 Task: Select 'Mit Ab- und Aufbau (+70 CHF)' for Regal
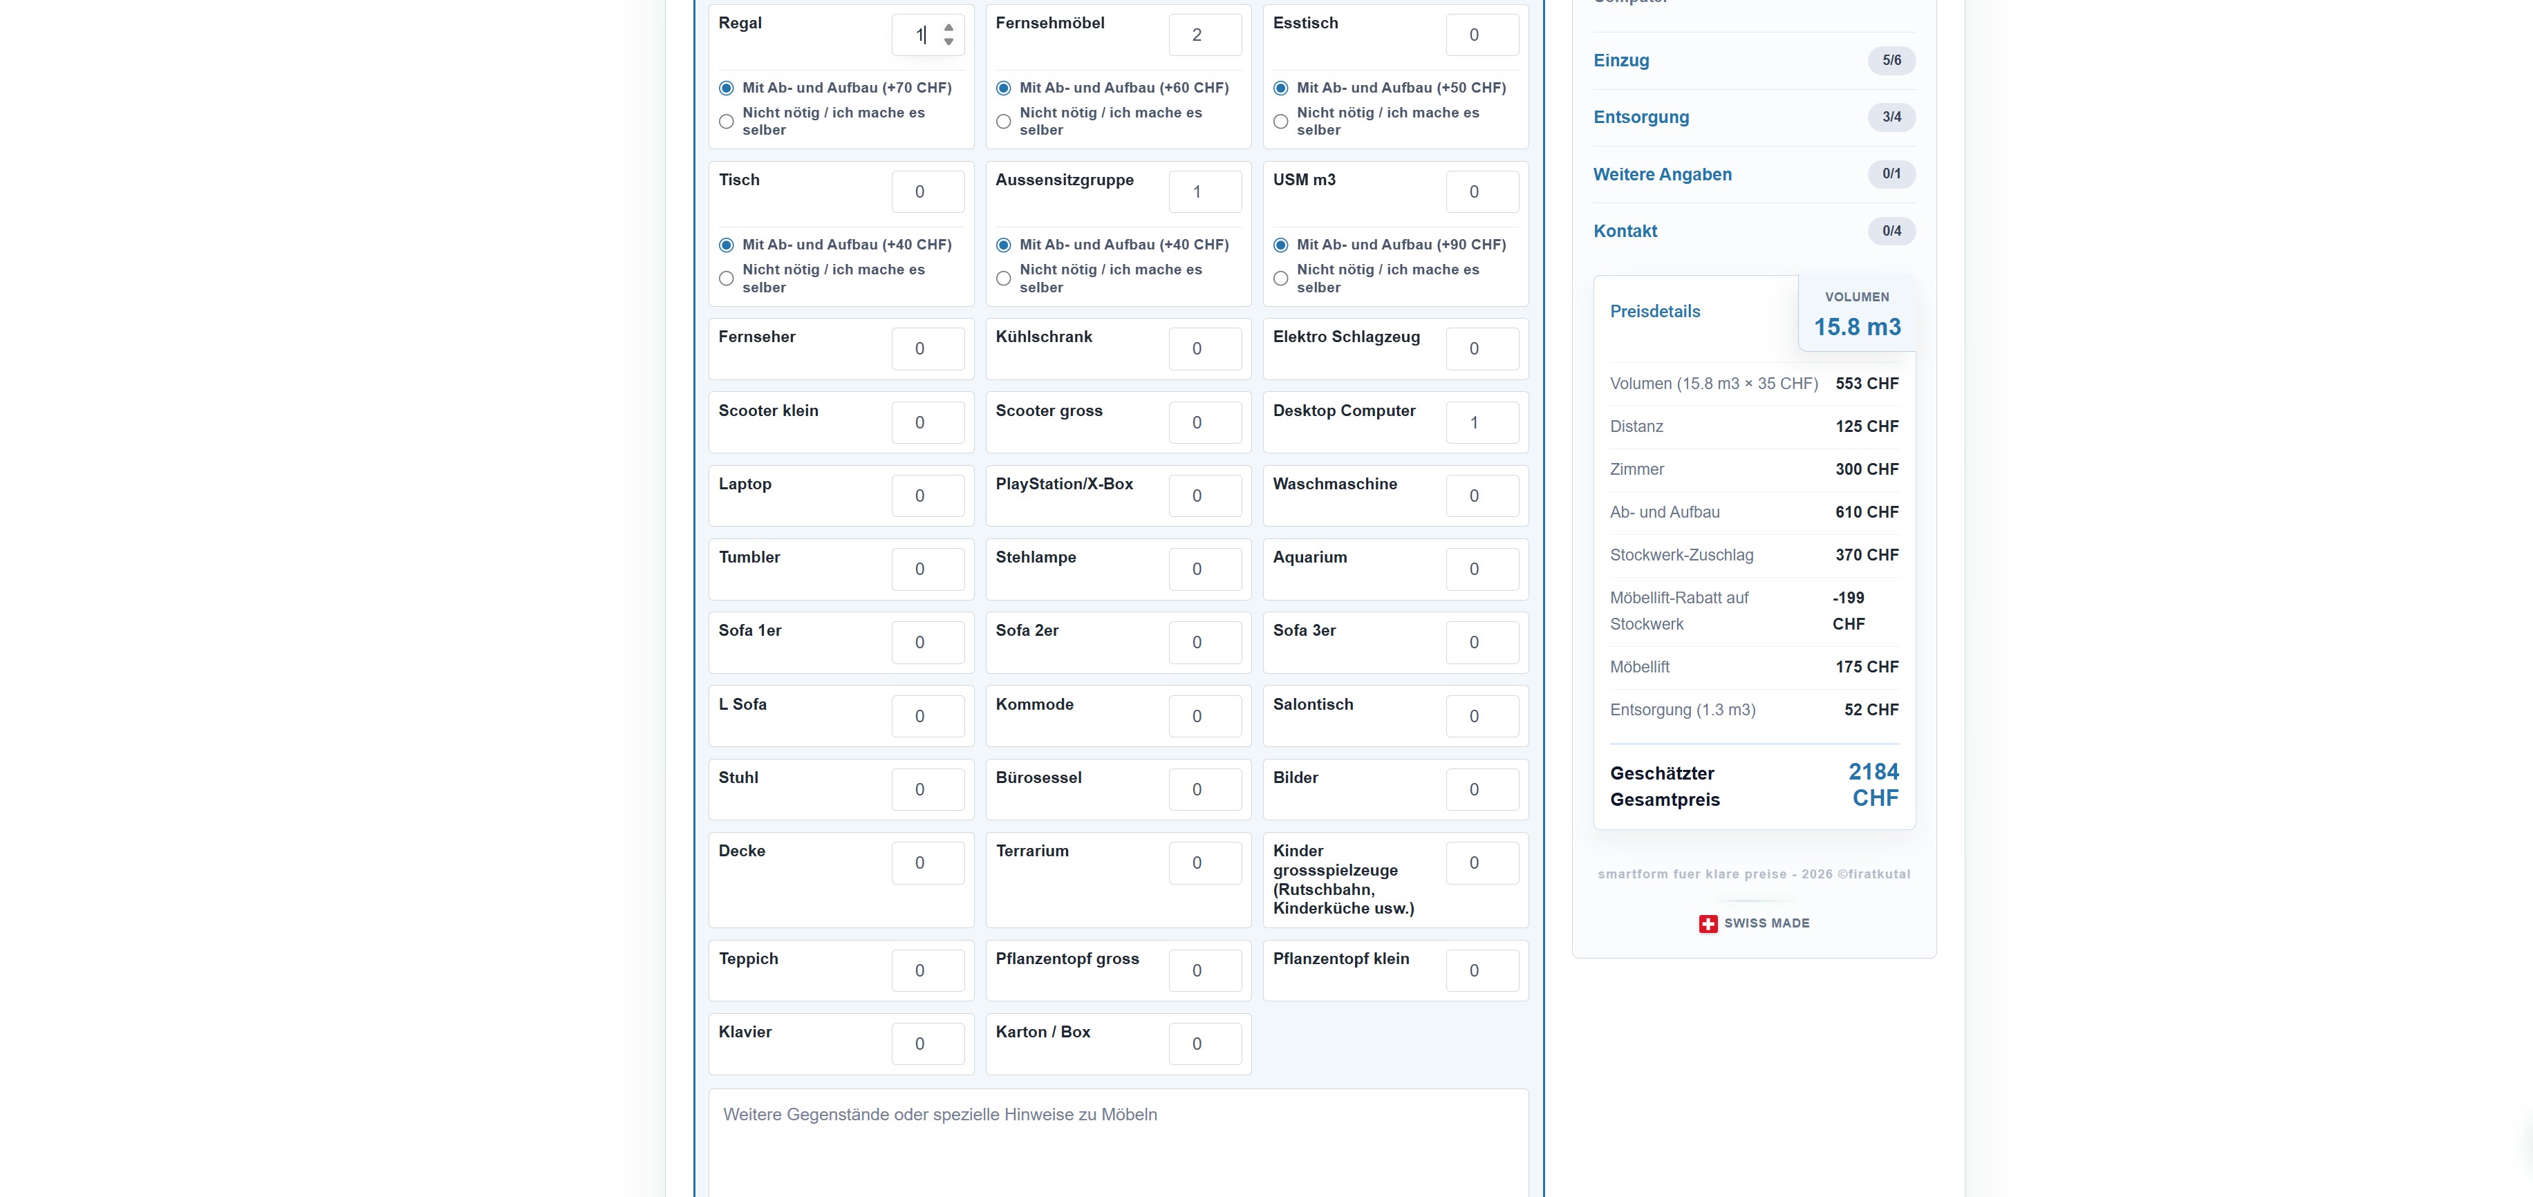[x=726, y=88]
